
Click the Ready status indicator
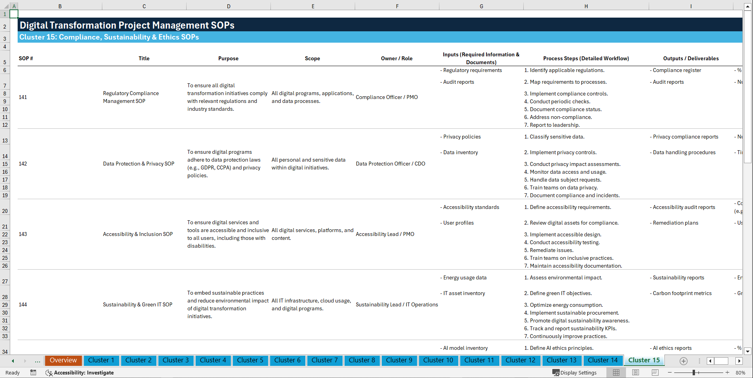tap(12, 373)
